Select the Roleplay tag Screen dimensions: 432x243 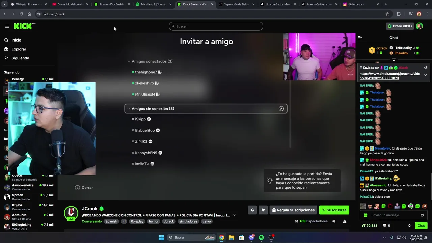(137, 221)
